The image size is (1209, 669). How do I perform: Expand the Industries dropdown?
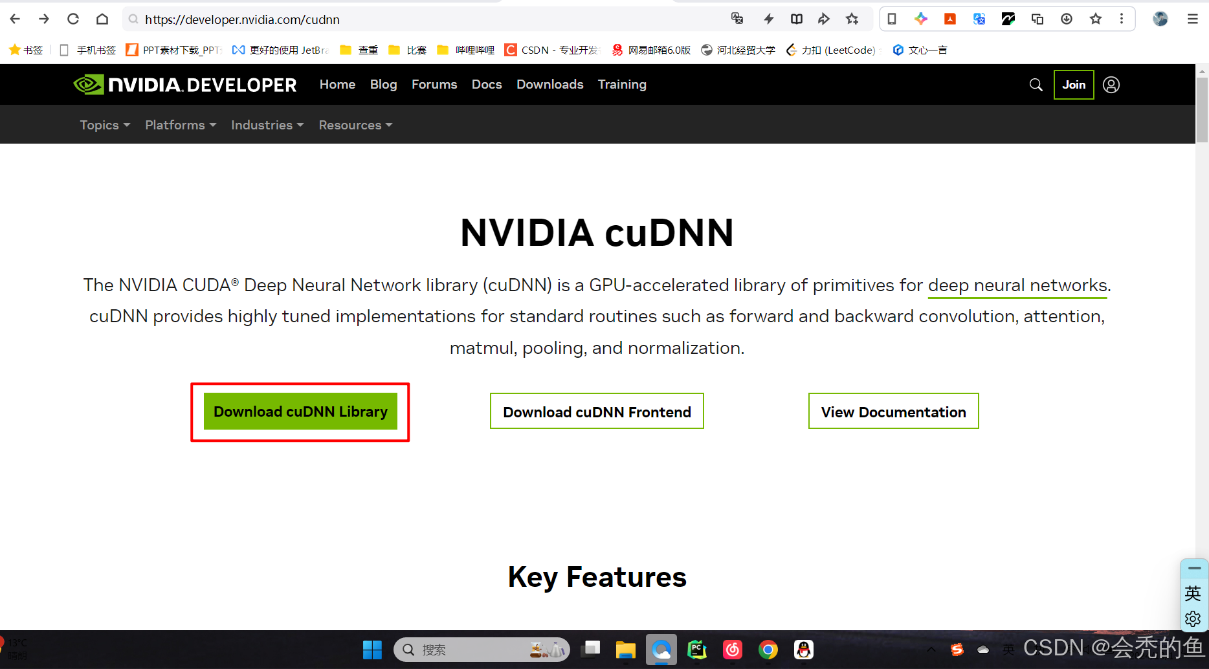coord(267,125)
